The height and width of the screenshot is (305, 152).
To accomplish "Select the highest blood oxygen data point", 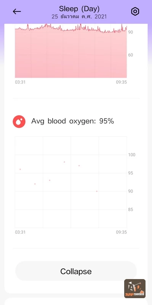I will coord(64,162).
